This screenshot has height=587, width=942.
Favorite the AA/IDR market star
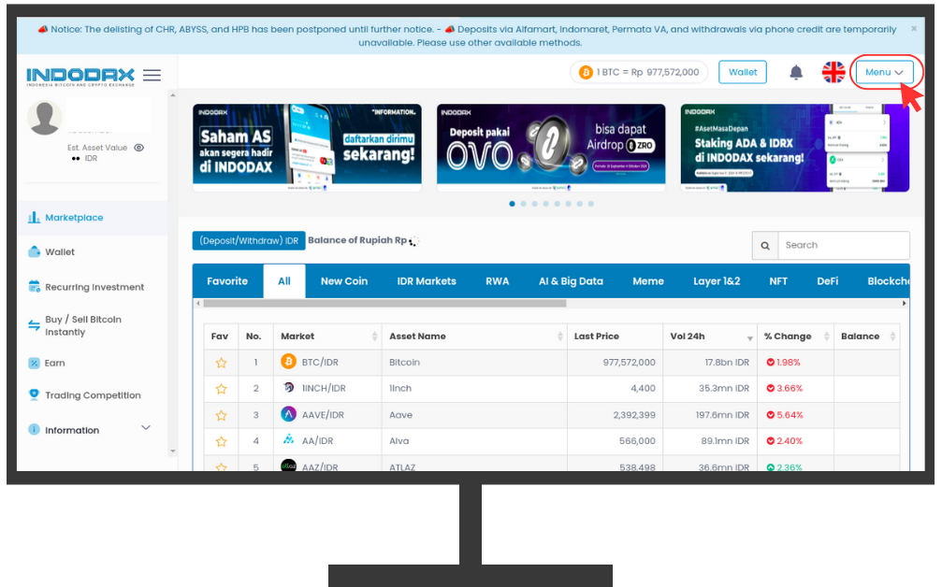pyautogui.click(x=221, y=442)
